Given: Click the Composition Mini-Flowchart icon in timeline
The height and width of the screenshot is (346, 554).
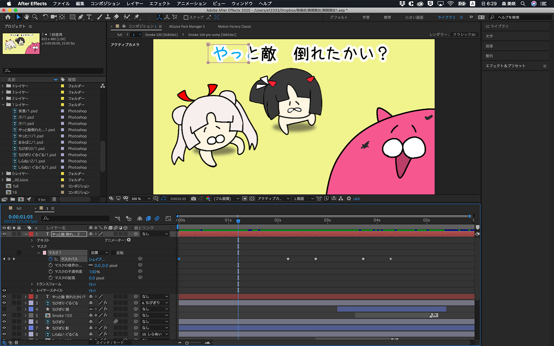Looking at the screenshot, I should [117, 218].
